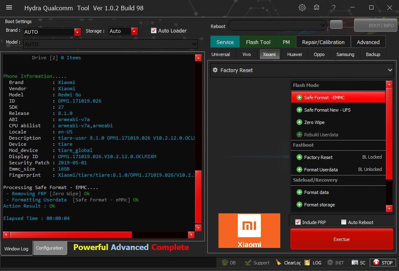Screen dimensions: 399x271
Task: Click the plus icon beside Format data
Action: click(x=299, y=192)
